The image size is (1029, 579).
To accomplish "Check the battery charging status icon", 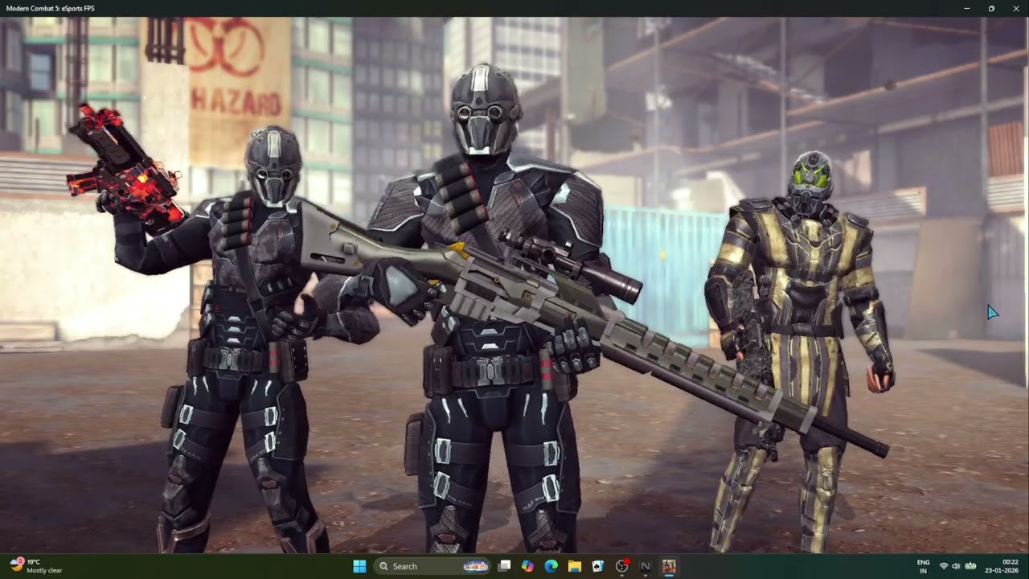I will 970,566.
